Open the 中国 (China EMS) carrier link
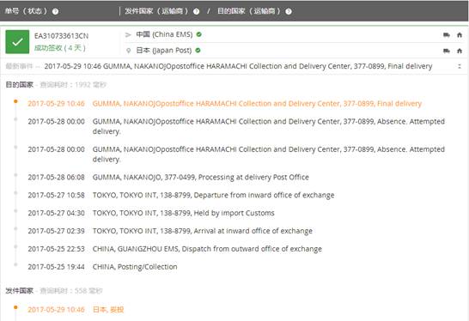 click(164, 34)
